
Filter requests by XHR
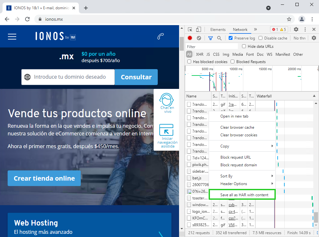(200, 54)
